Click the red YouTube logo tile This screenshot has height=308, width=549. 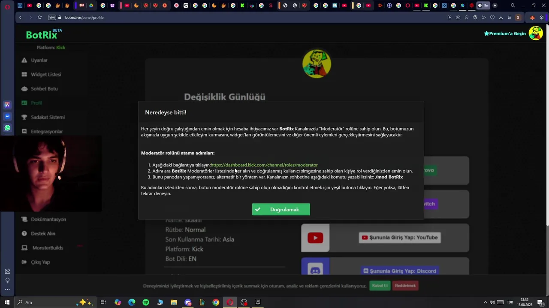tap(315, 238)
